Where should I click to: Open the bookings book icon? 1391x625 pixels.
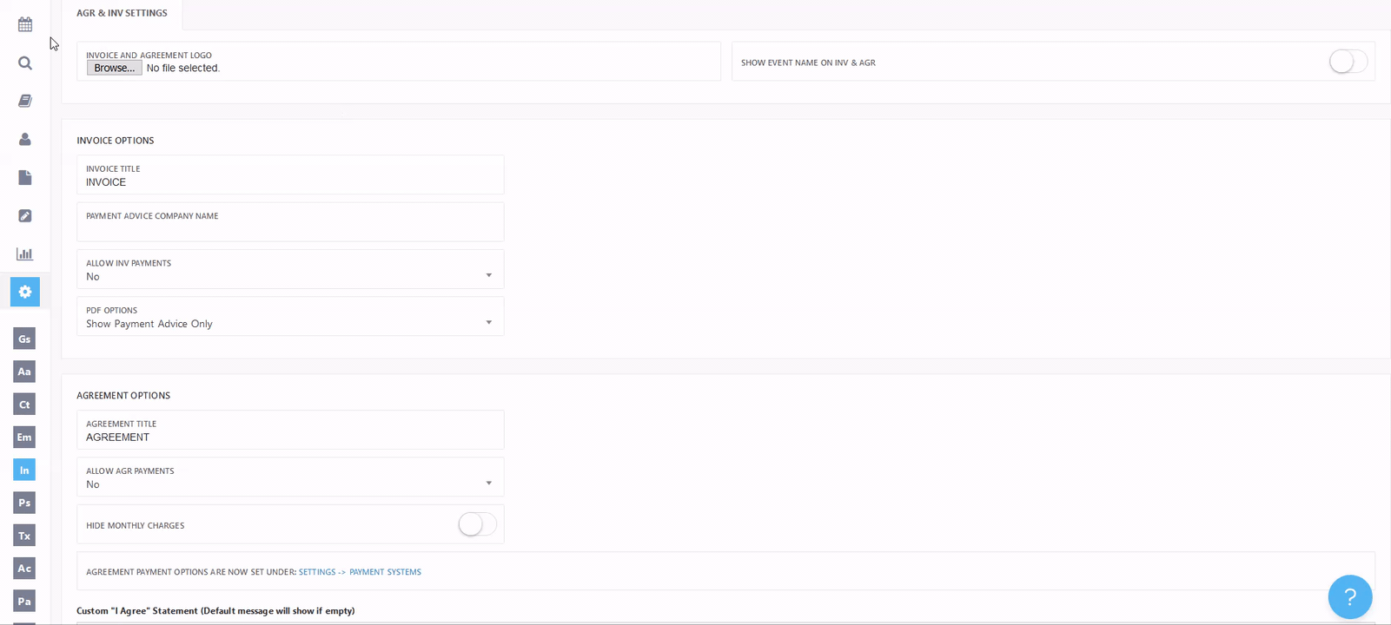point(25,101)
